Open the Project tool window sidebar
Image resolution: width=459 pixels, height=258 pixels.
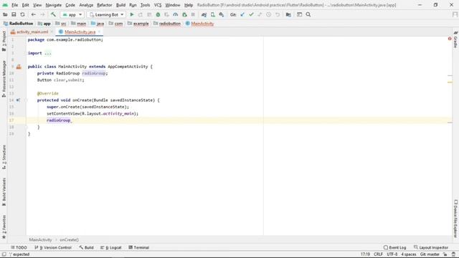click(x=4, y=41)
